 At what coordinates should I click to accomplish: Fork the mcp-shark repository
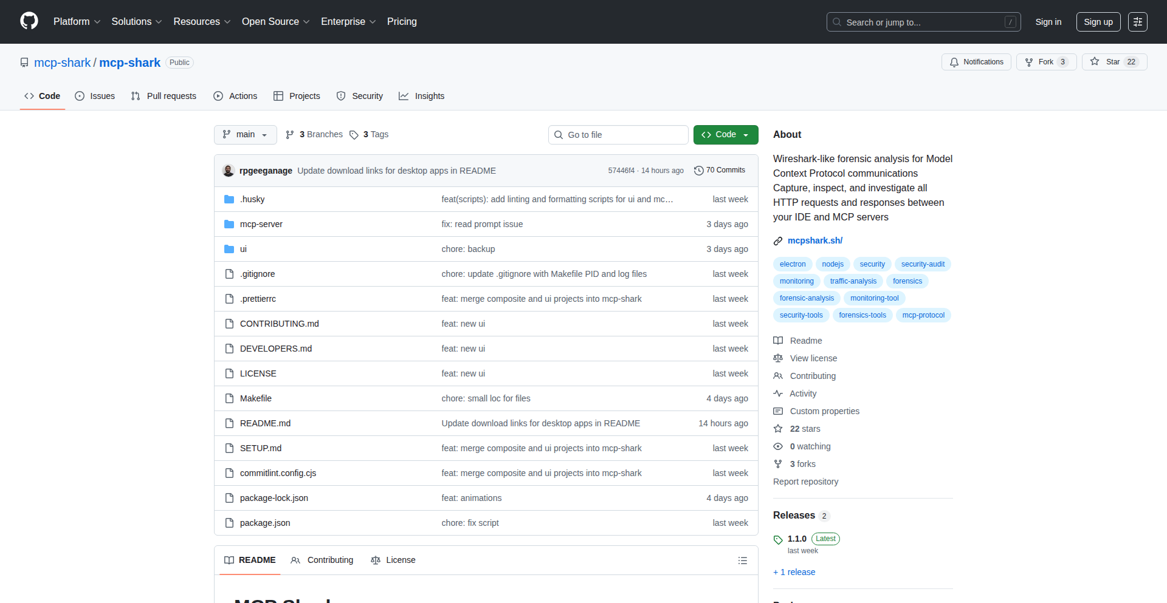coord(1045,62)
